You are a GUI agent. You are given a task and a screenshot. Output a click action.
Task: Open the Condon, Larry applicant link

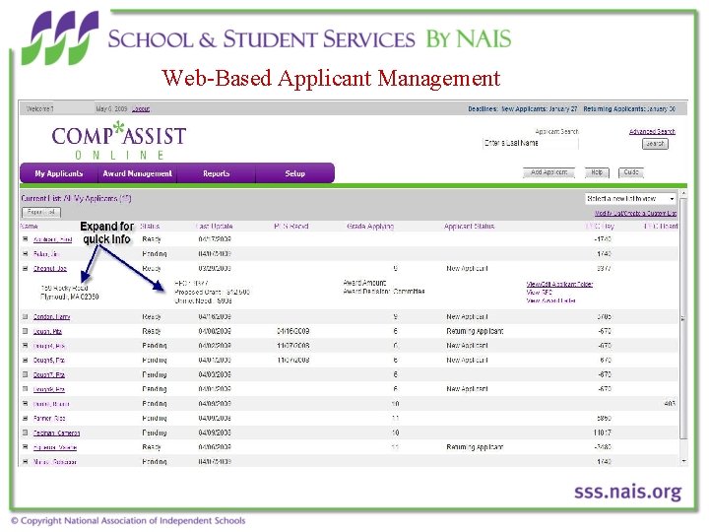click(51, 317)
